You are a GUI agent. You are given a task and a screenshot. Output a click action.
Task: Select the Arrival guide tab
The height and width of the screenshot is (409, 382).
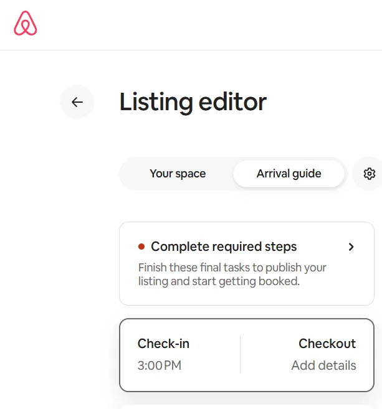(x=289, y=174)
